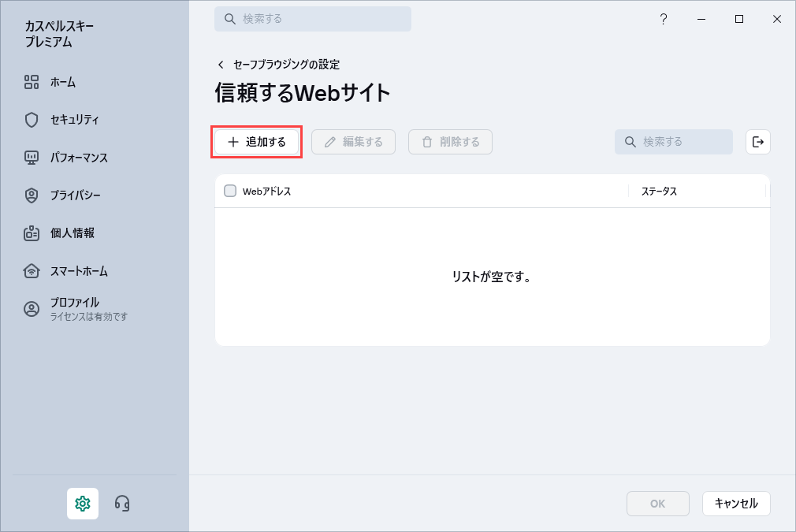Viewport: 796px width, 532px height.
Task: Click the 削除する button
Action: point(450,142)
